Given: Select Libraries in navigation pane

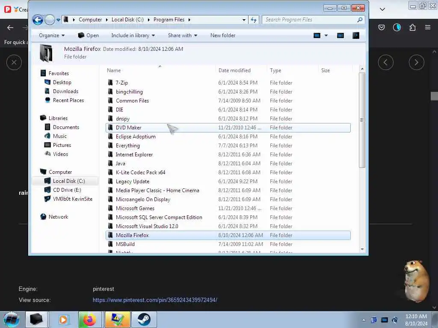Looking at the screenshot, I should [58, 118].
